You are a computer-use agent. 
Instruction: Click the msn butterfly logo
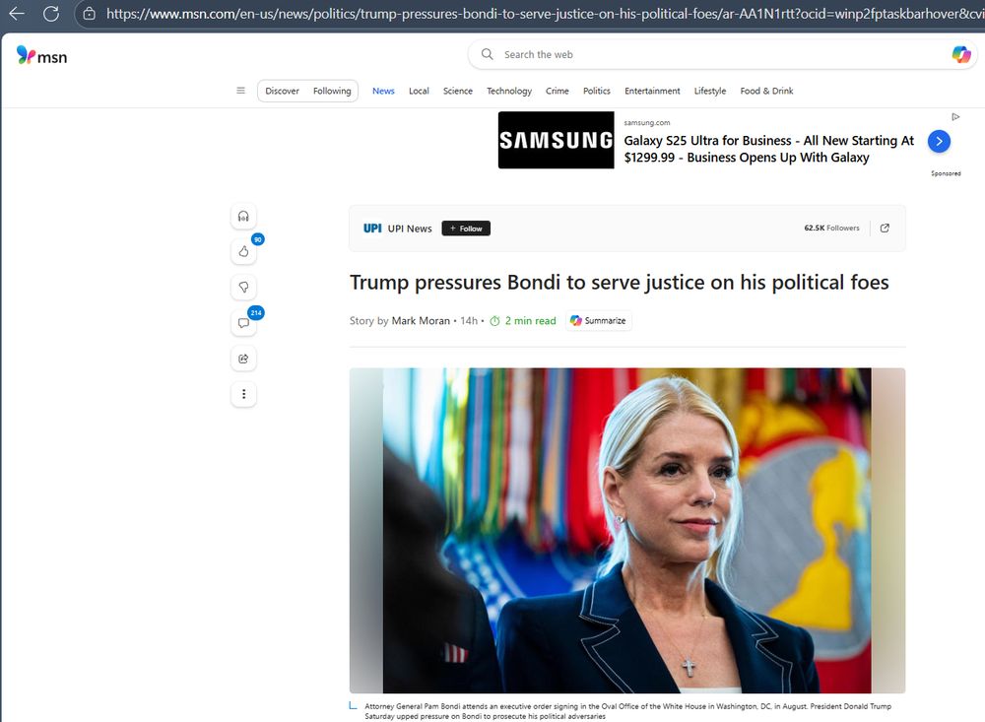click(24, 55)
